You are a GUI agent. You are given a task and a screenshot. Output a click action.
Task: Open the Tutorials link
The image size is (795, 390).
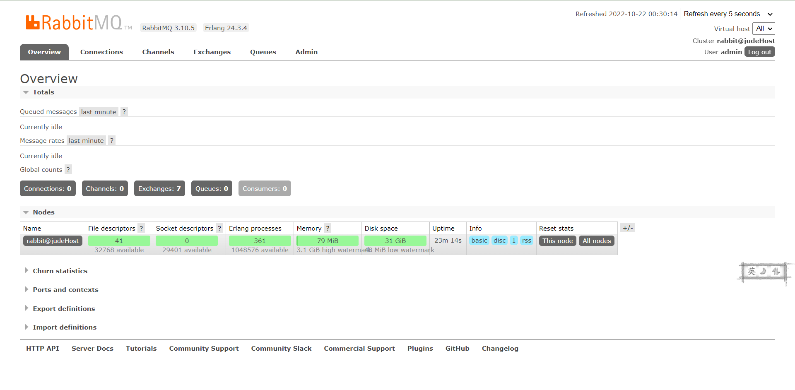click(x=141, y=349)
